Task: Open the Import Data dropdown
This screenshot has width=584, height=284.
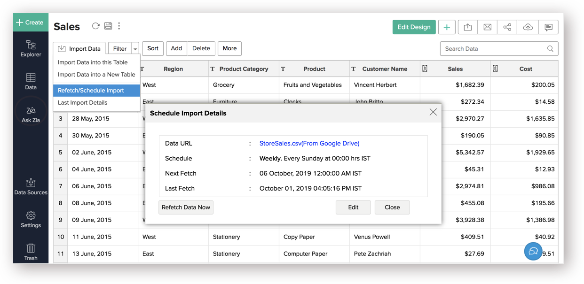Action: [x=79, y=49]
